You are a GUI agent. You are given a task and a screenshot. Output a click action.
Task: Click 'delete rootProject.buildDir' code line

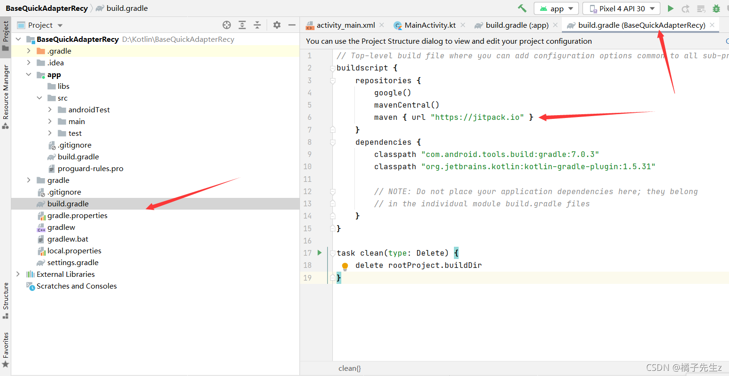point(418,265)
